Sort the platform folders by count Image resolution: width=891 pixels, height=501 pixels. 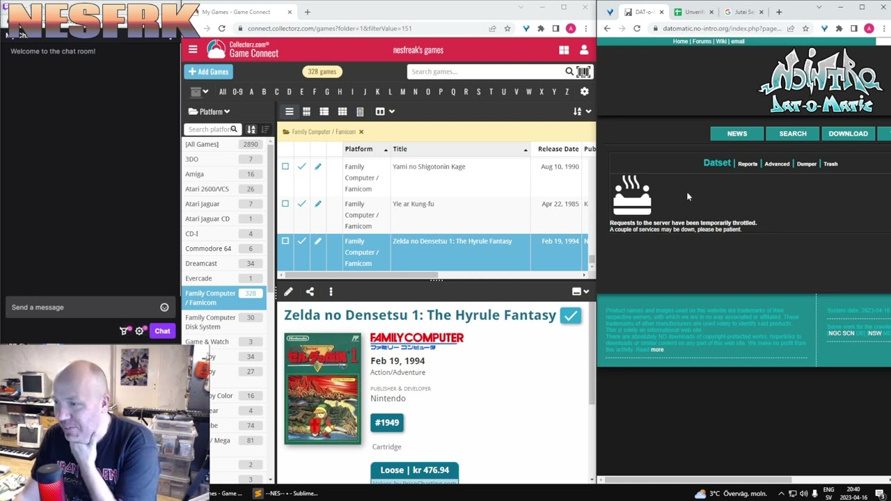click(x=265, y=129)
